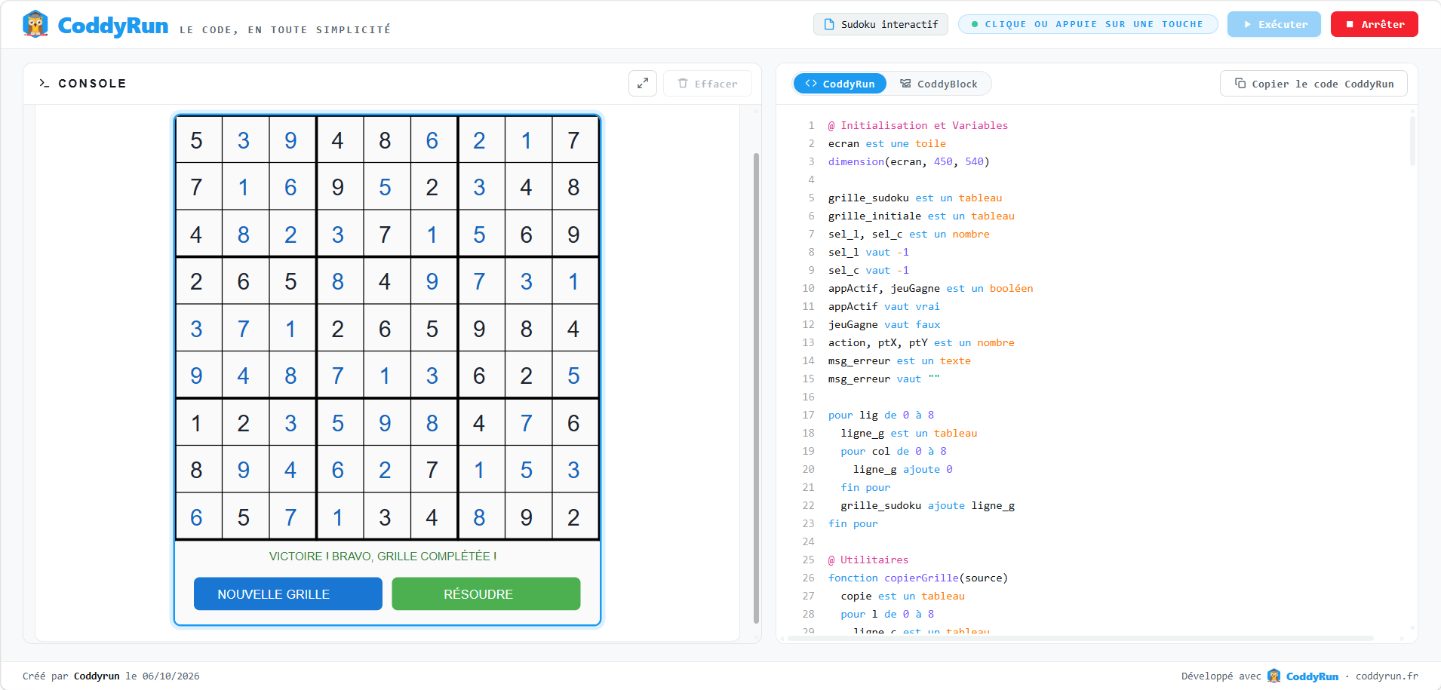The image size is (1441, 690).
Task: Click line 22 'grille_sudoku ajoute ligne_g'
Action: 928,506
